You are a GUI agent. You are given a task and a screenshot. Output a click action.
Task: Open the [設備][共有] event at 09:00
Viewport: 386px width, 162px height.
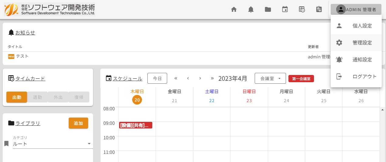coord(136,125)
